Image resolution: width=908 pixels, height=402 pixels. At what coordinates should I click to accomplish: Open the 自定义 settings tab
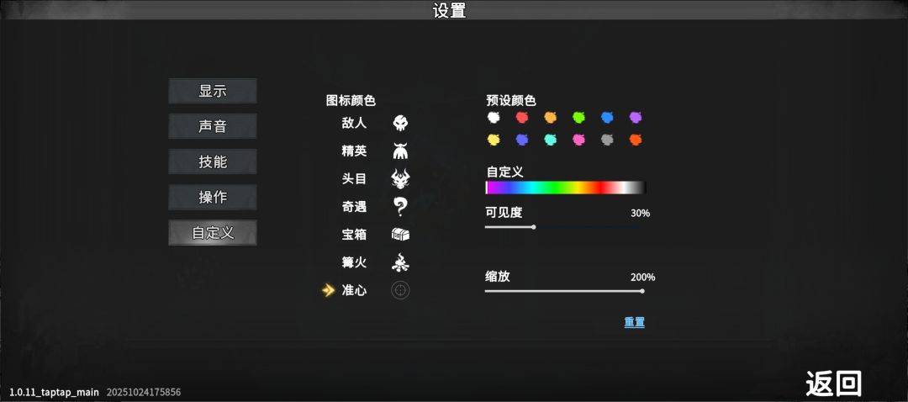[x=213, y=233]
